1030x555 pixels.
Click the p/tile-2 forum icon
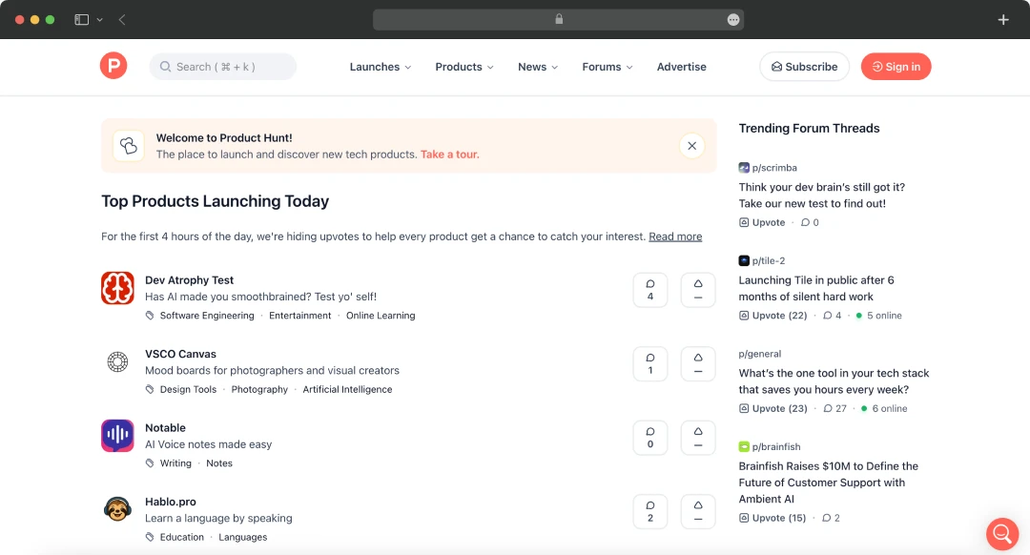[x=744, y=260]
